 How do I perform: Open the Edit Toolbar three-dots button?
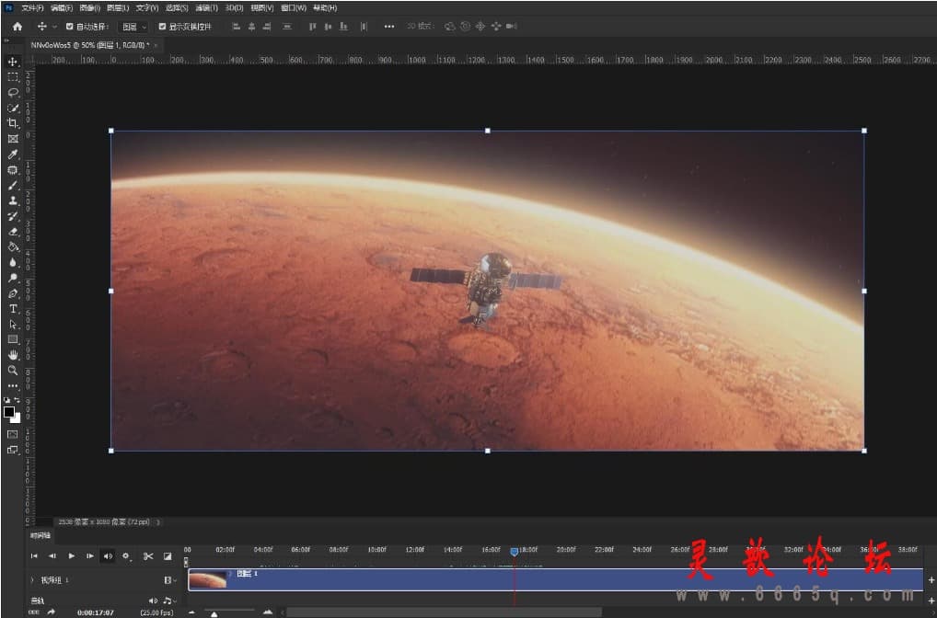(13, 385)
